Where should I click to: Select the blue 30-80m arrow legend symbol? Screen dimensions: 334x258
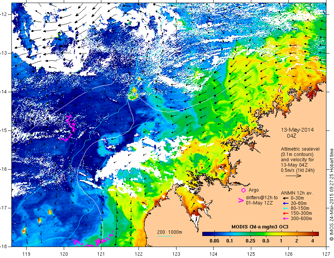[x=285, y=203]
